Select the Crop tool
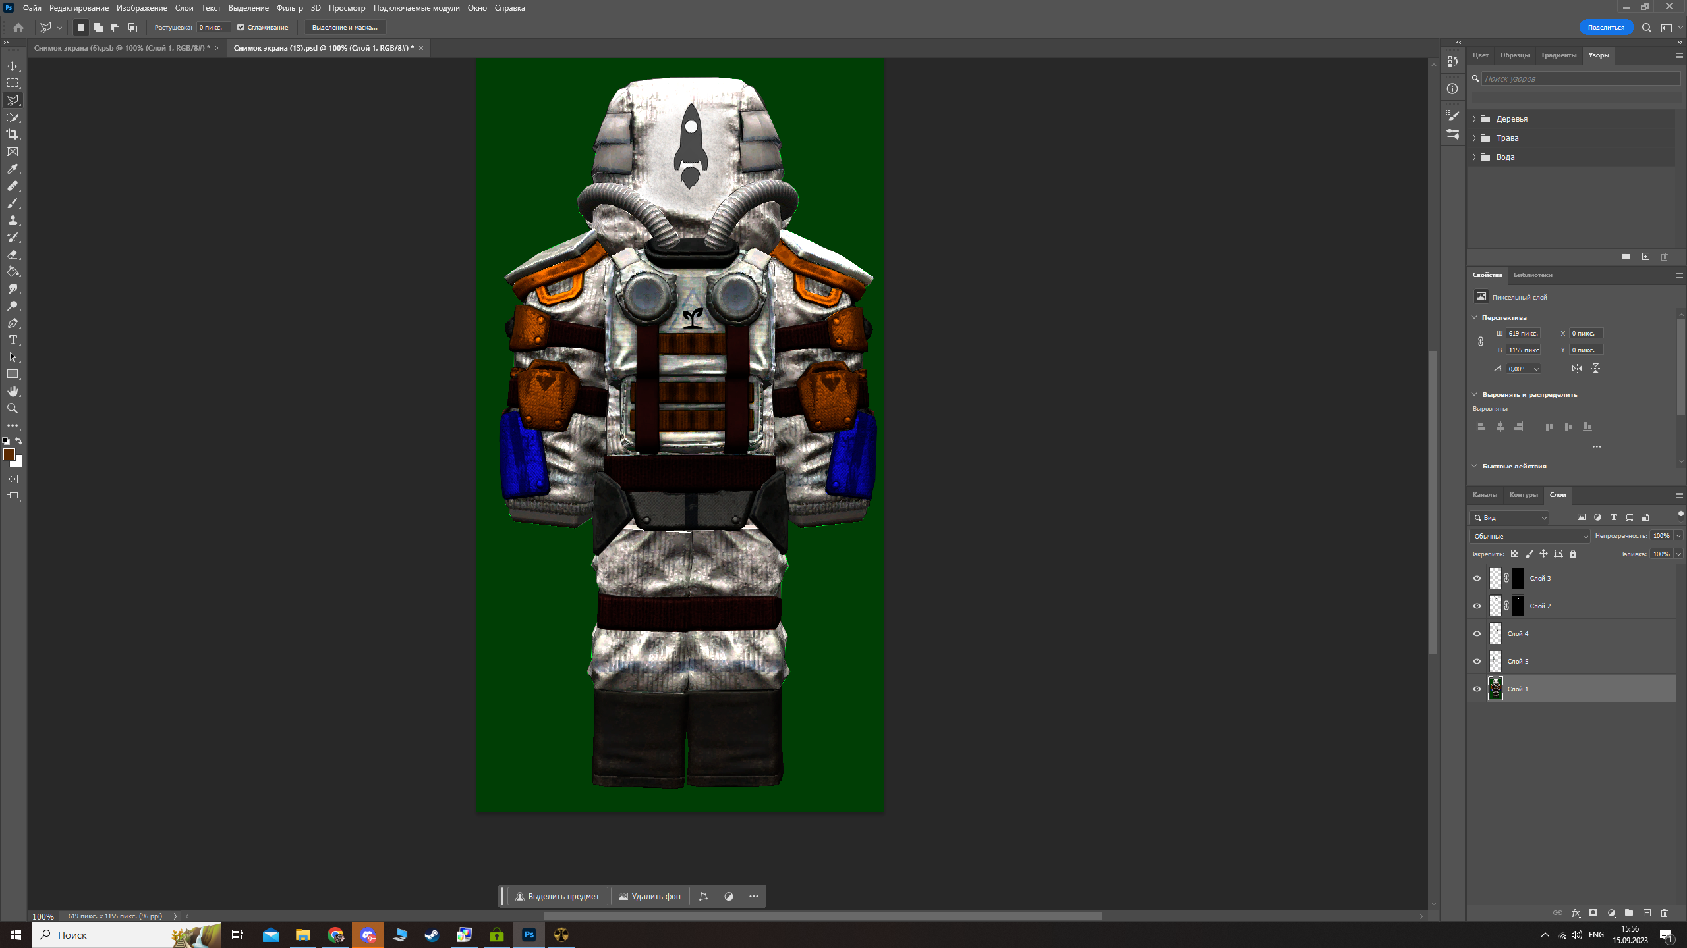 tap(13, 134)
